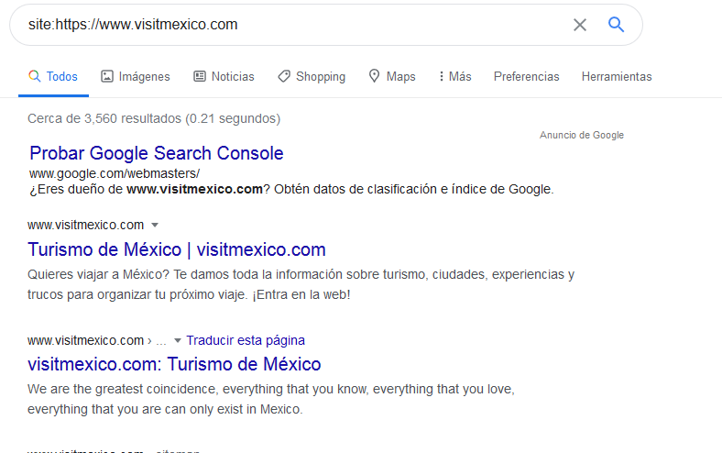
Task: Click Traducir esta página link
Action: tap(246, 340)
